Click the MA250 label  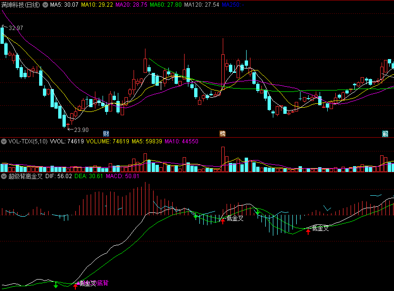(233, 5)
